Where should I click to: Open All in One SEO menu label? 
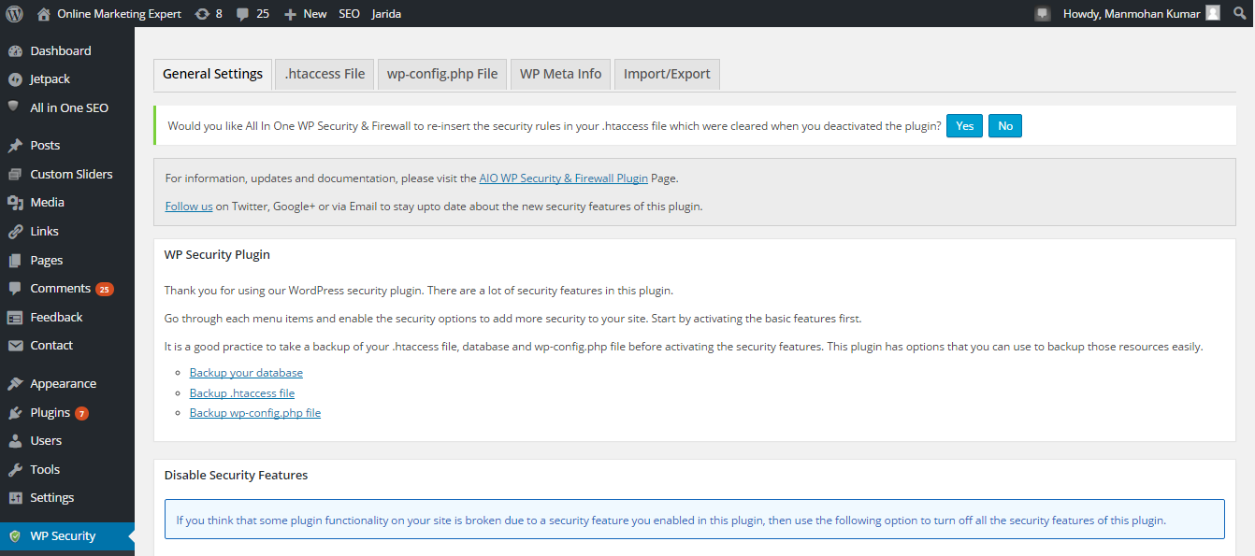pyautogui.click(x=69, y=107)
